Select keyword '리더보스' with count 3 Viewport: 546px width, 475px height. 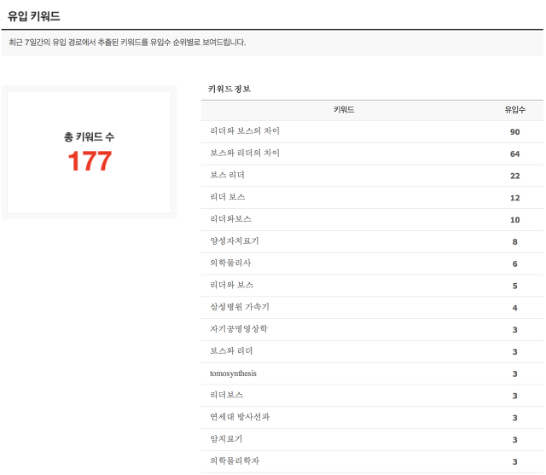tap(226, 395)
